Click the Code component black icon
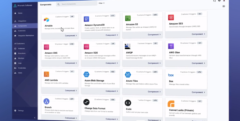 (128, 103)
